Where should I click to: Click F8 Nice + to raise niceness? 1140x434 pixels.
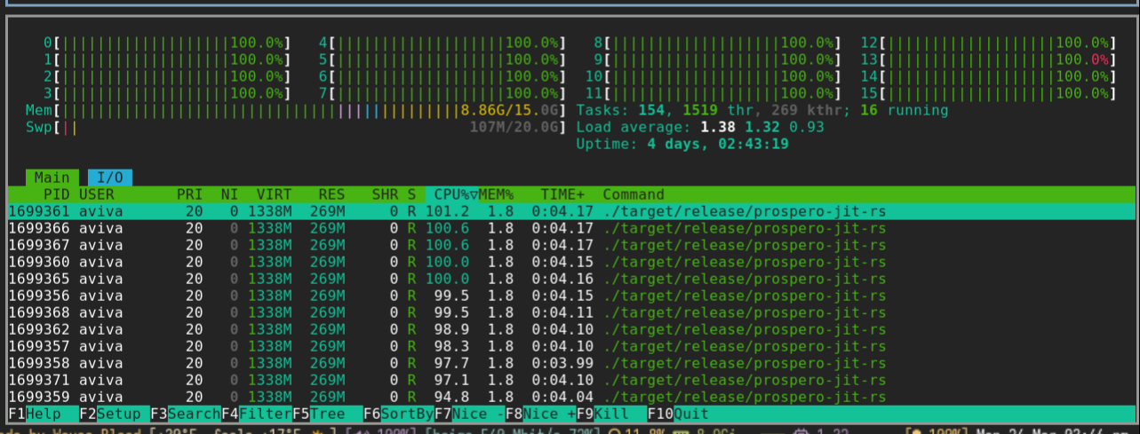(540, 414)
